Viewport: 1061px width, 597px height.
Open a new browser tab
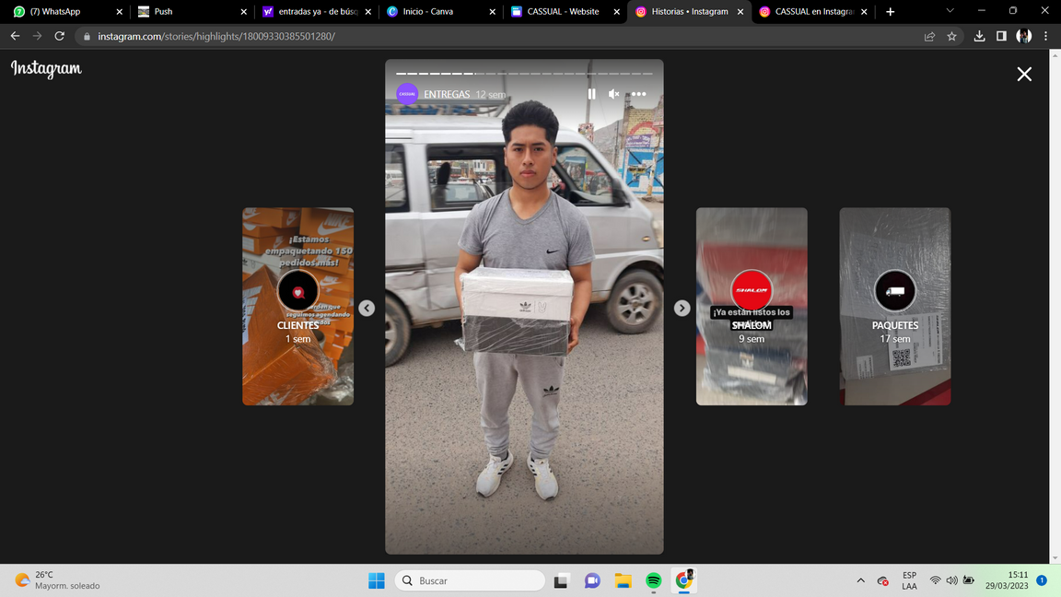[890, 12]
